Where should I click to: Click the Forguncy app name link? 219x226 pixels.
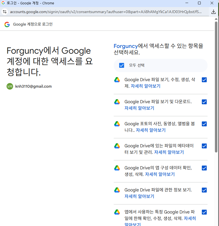click(x=126, y=46)
